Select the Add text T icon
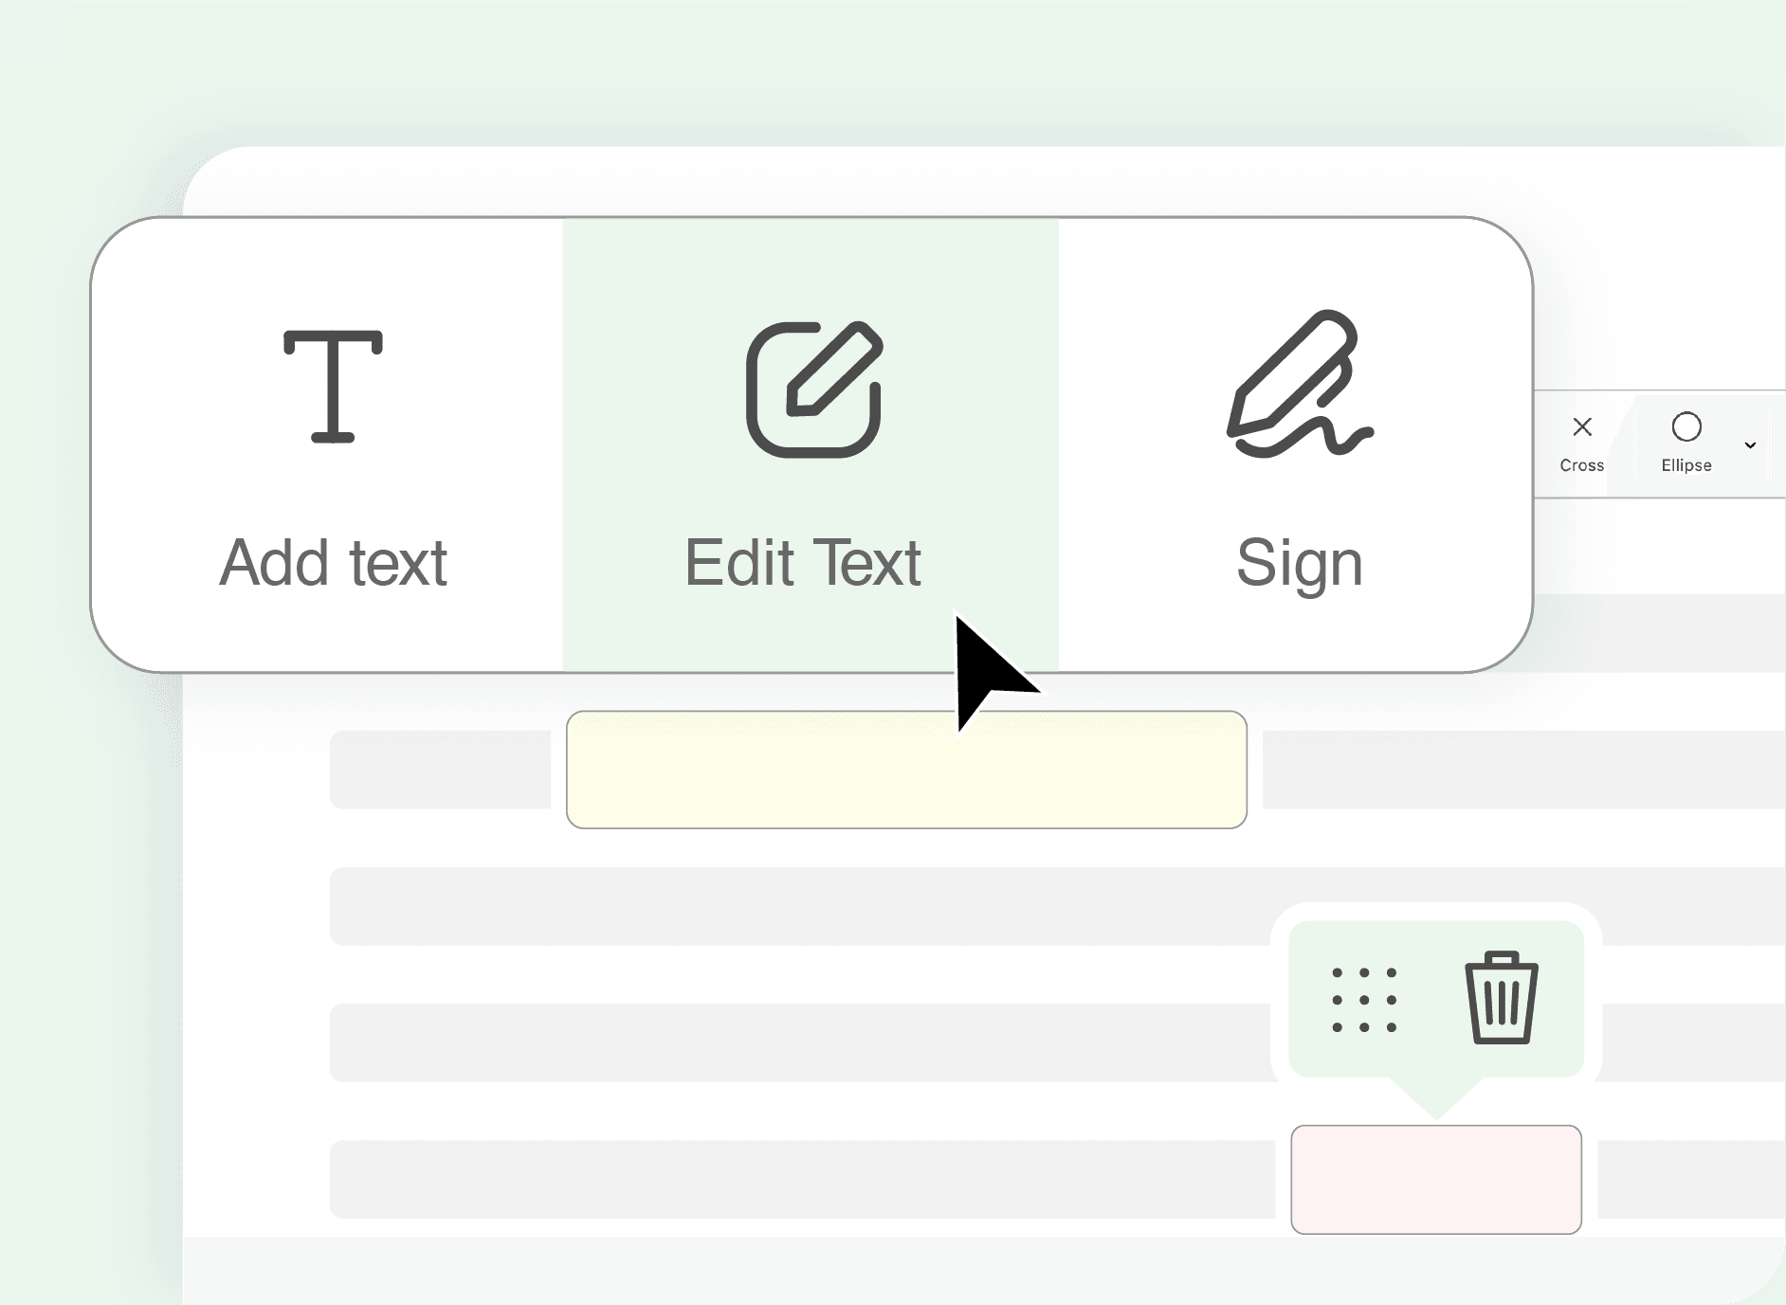Viewport: 1786px width, 1305px height. 333,387
